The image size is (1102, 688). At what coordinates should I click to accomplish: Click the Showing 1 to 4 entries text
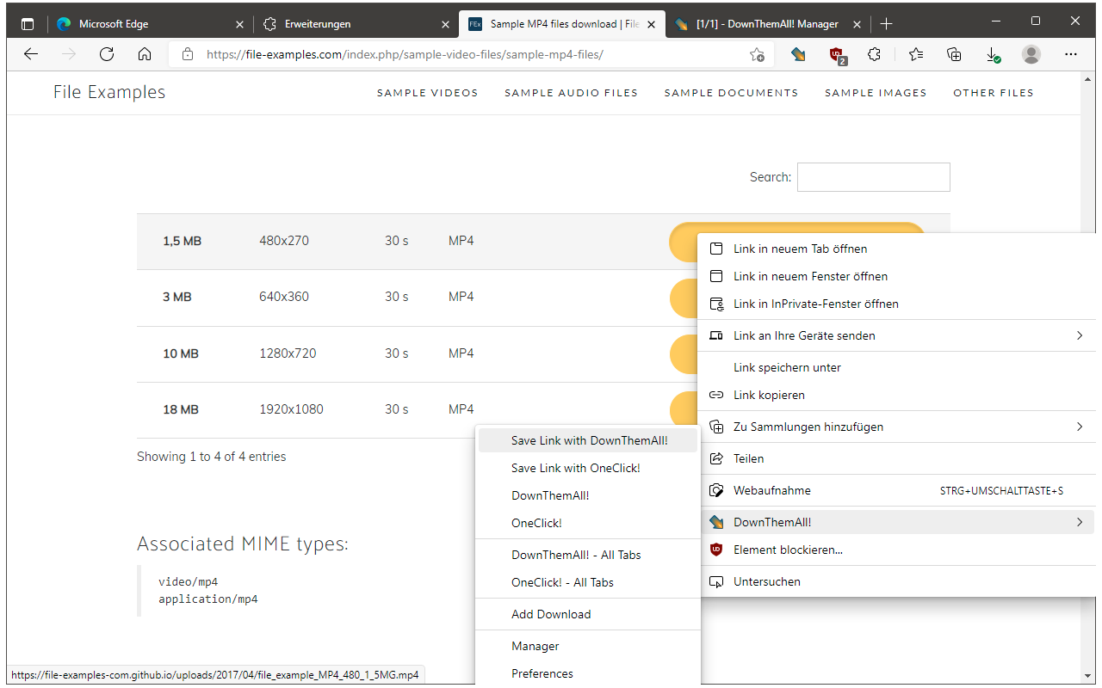pos(212,457)
